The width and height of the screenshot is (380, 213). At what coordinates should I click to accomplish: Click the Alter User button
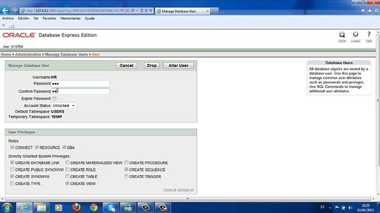(178, 66)
